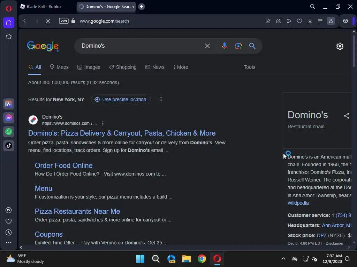
Task: Clear the search box text
Action: tap(207, 46)
